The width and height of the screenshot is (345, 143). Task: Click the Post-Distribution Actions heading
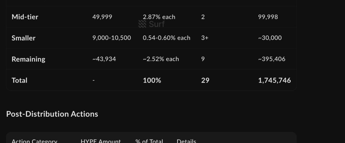(52, 114)
